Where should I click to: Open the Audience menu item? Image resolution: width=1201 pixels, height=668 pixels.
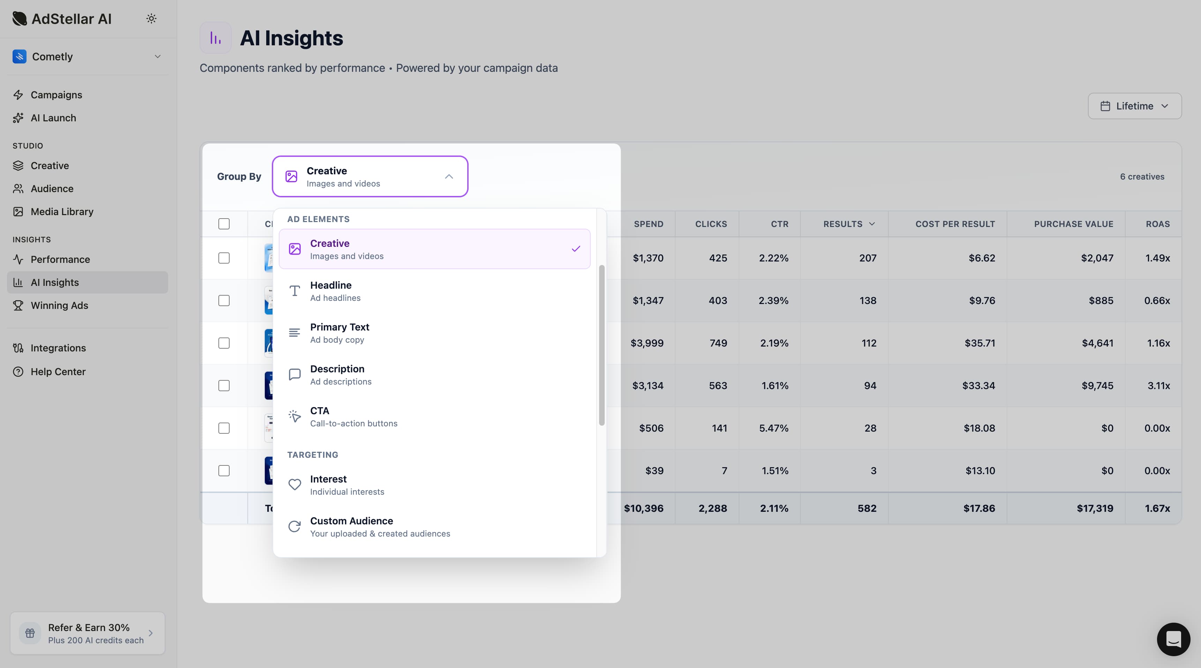(x=51, y=188)
